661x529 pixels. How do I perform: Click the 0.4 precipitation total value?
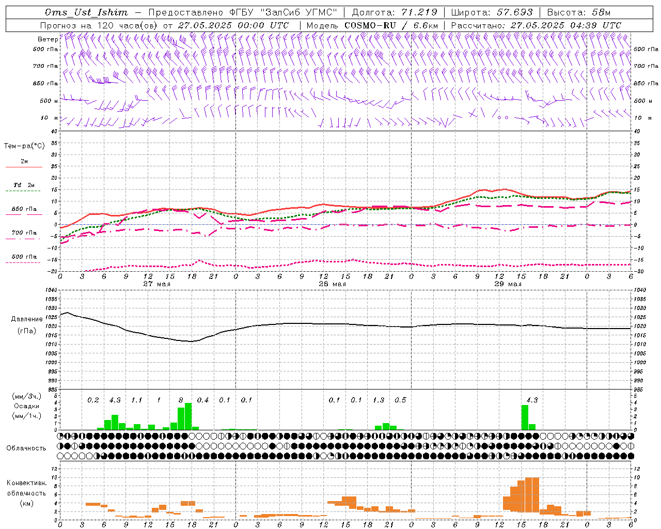[x=203, y=400]
